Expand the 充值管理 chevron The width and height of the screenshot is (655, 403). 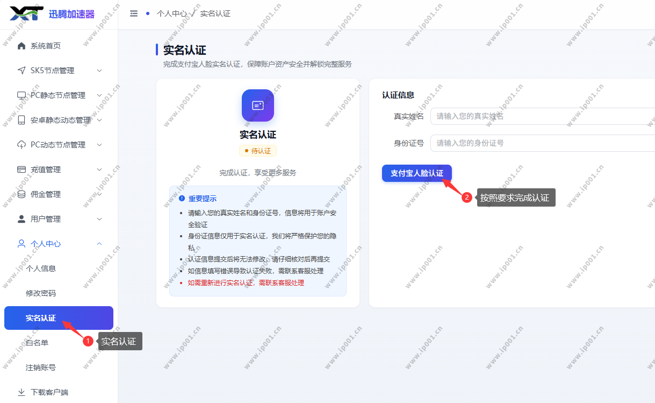99,169
